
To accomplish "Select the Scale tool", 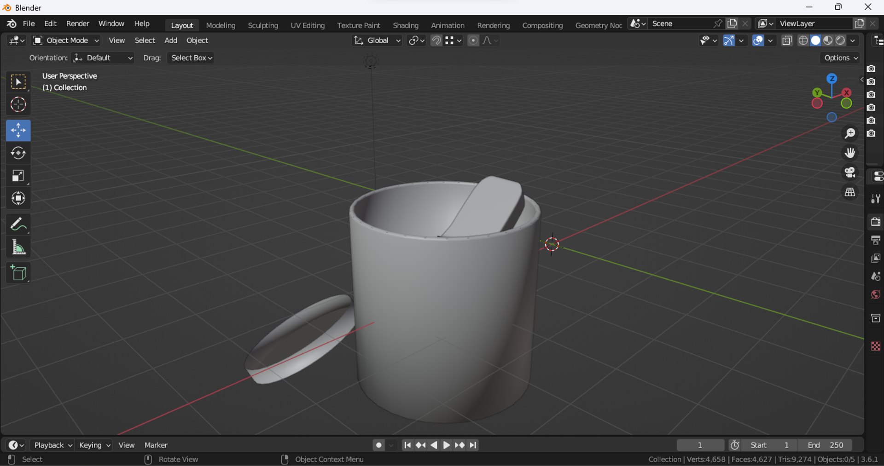I will [18, 176].
